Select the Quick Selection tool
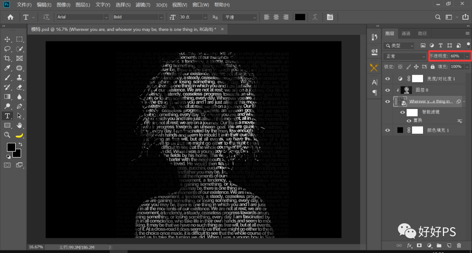The image size is (472, 253). pos(19,49)
